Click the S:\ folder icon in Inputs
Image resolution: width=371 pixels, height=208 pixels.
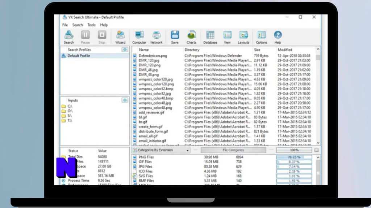63,116
